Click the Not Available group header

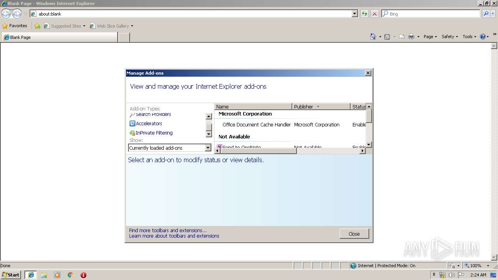click(234, 137)
